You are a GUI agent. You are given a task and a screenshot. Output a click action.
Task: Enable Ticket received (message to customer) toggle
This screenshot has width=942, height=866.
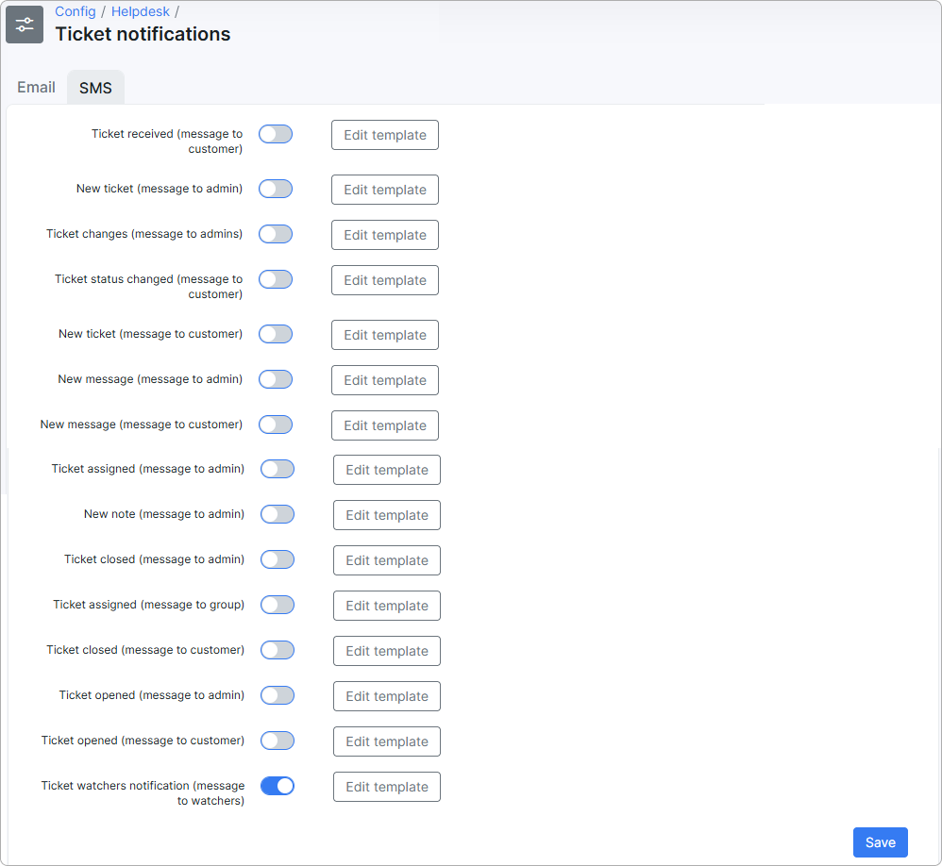tap(276, 134)
